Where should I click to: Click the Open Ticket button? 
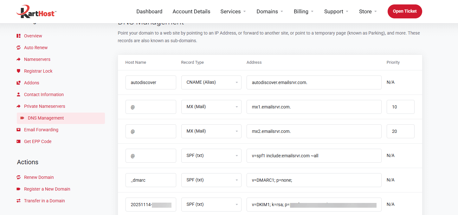tap(405, 11)
